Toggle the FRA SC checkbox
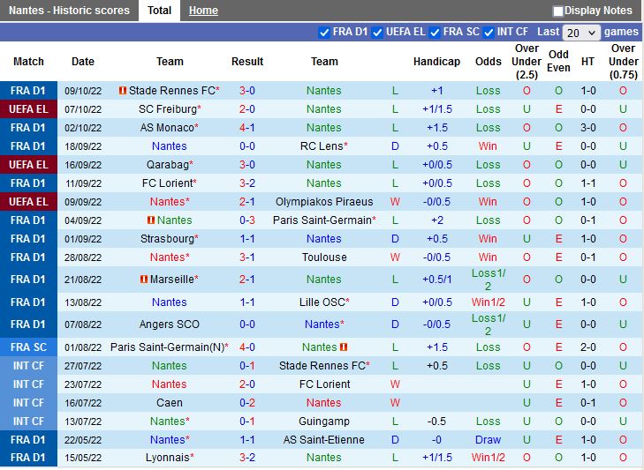644x470 pixels. tap(435, 32)
